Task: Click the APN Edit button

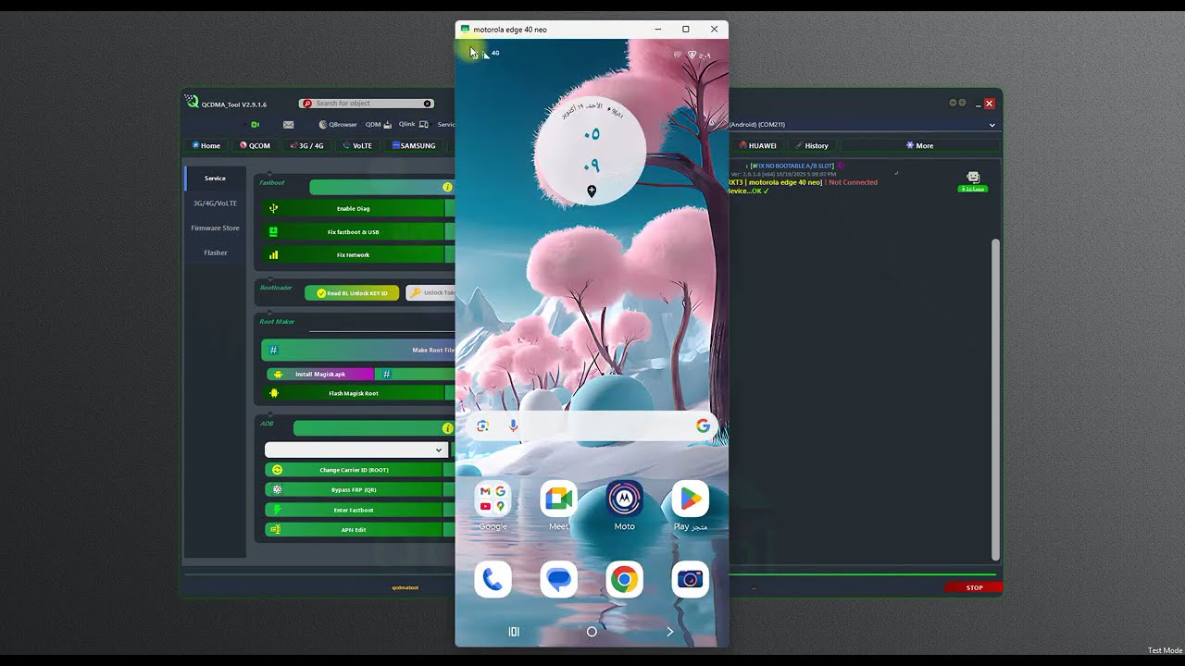Action: (x=354, y=530)
